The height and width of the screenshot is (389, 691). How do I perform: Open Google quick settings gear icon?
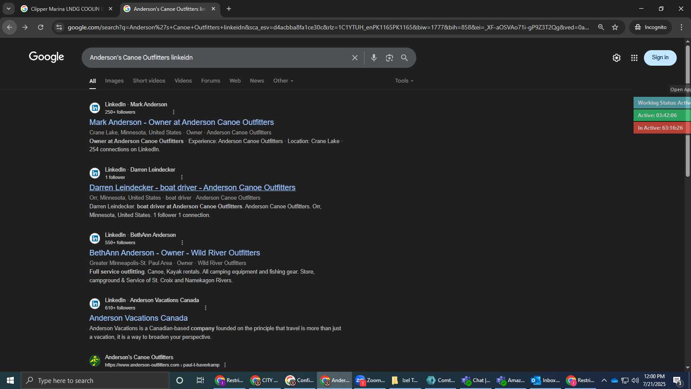click(x=617, y=58)
